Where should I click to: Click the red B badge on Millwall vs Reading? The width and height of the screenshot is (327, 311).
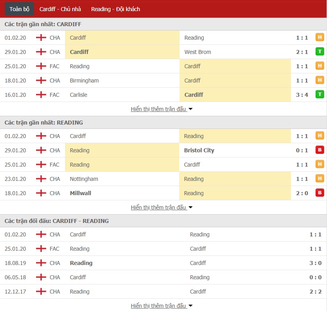pos(319,193)
